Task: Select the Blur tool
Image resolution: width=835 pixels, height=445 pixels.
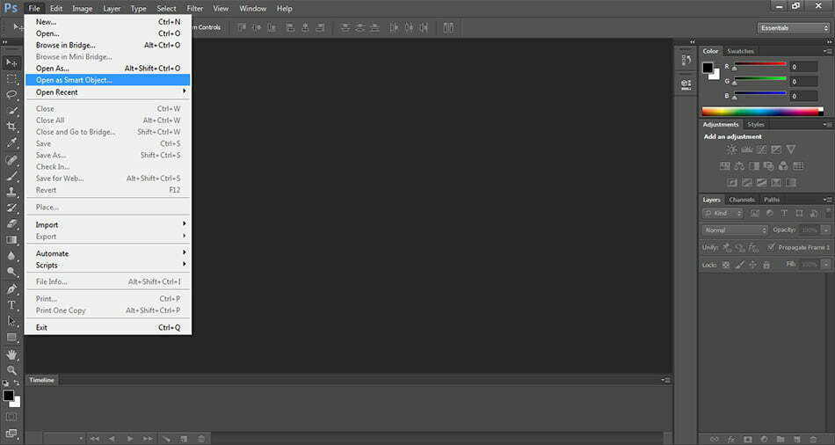Action: (11, 256)
